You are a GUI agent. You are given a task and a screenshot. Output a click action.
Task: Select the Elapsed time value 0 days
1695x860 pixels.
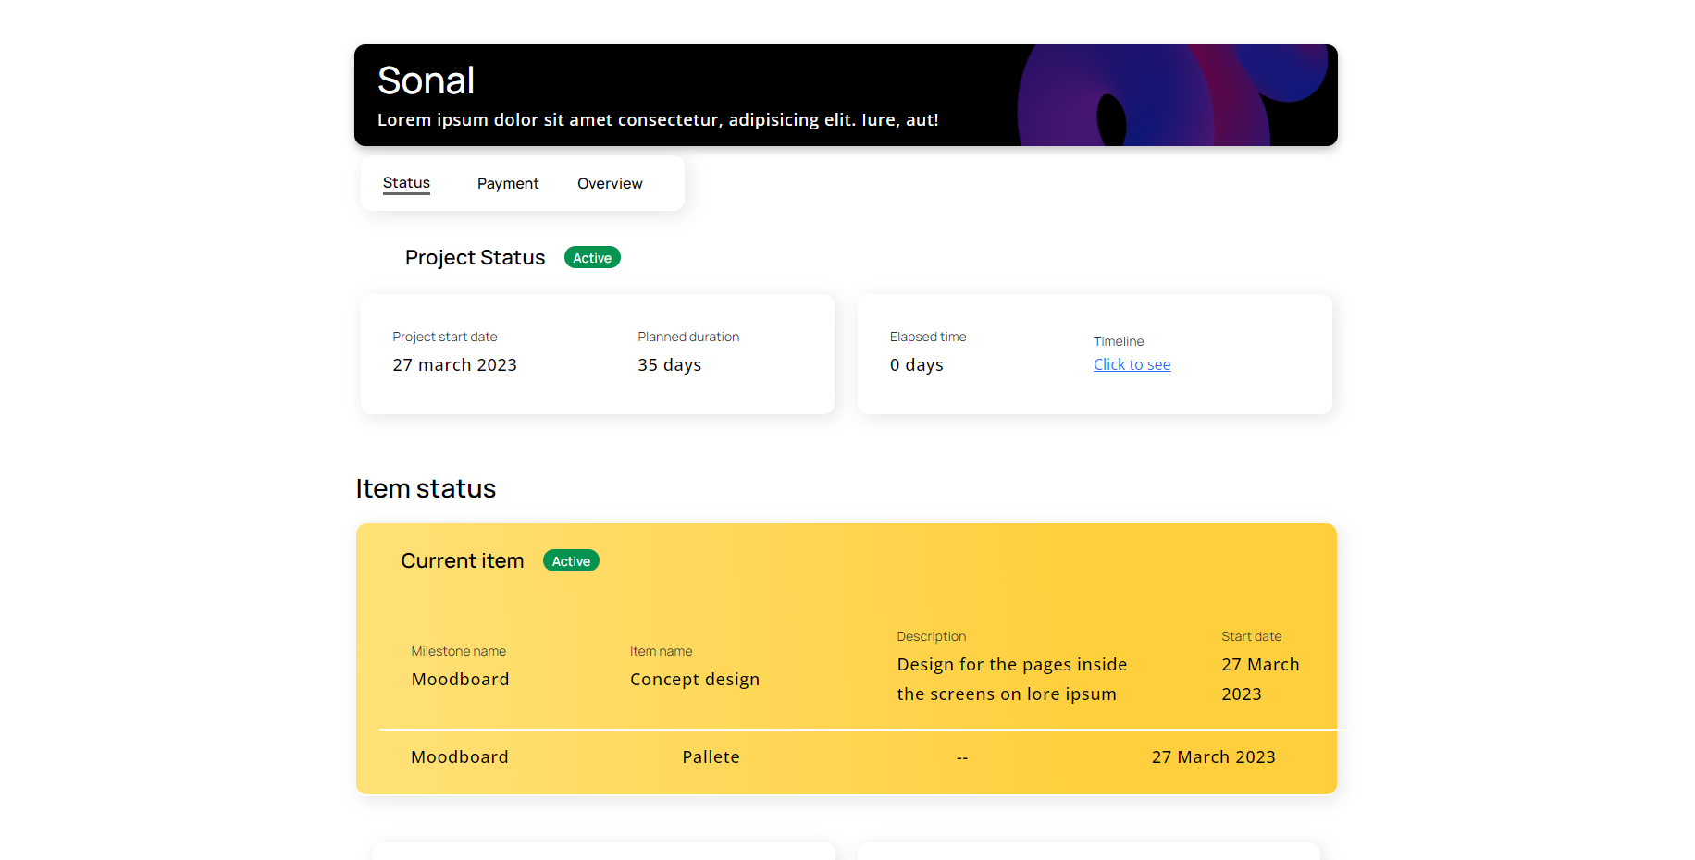coord(916,364)
